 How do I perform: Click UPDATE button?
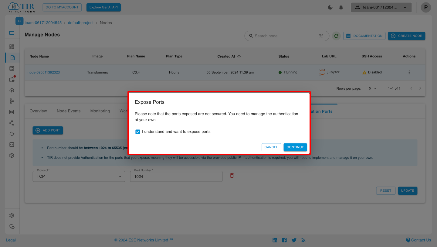pos(408,190)
